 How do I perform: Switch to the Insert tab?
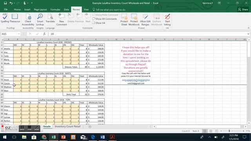tap(27, 9)
